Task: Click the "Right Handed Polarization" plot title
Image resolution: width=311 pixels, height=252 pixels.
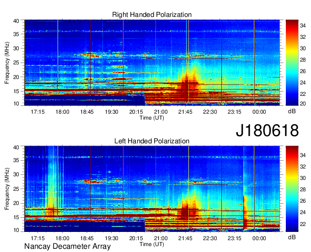Action: (x=152, y=15)
